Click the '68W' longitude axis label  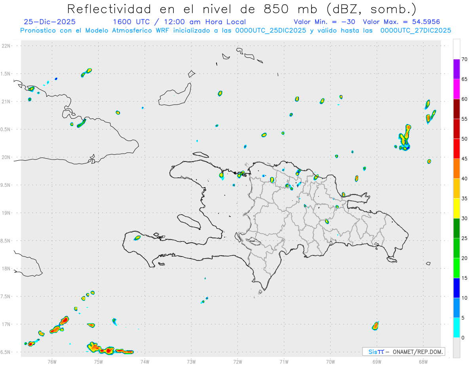(x=423, y=361)
